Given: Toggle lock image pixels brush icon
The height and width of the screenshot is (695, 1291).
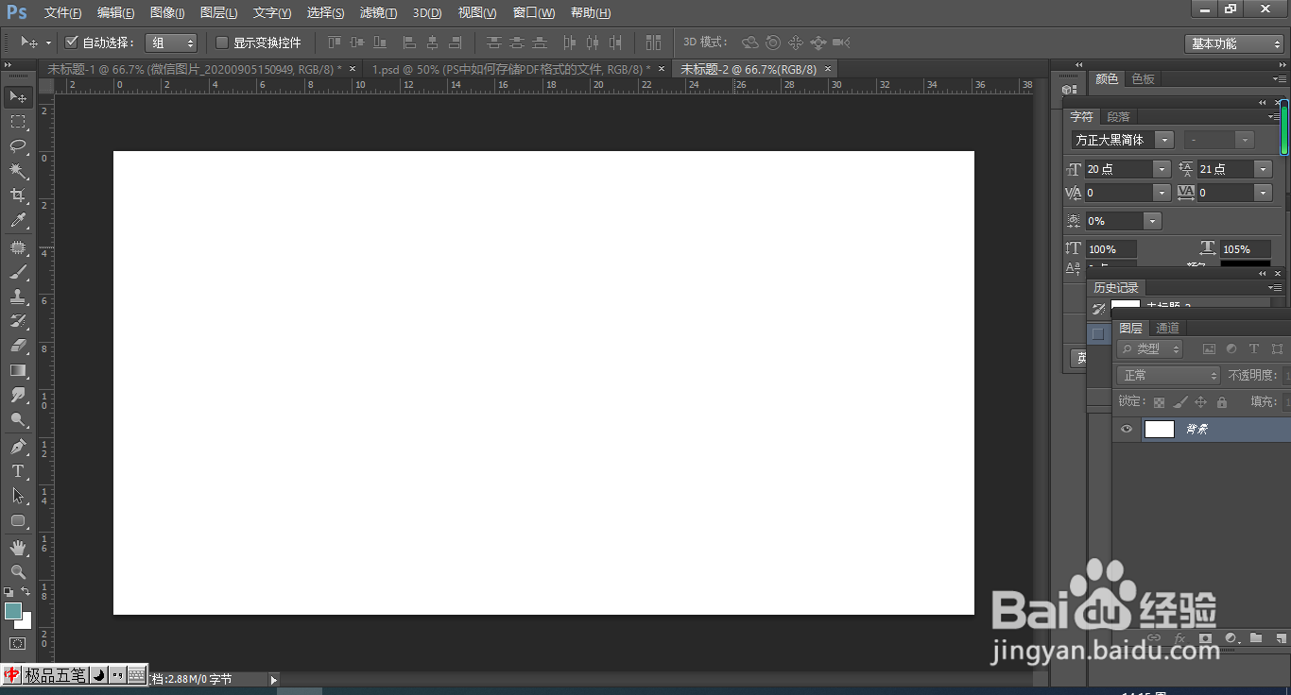Looking at the screenshot, I should click(1180, 402).
